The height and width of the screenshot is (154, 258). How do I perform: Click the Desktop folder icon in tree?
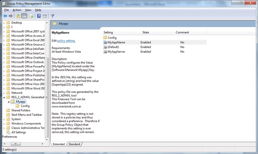tap(8, 23)
